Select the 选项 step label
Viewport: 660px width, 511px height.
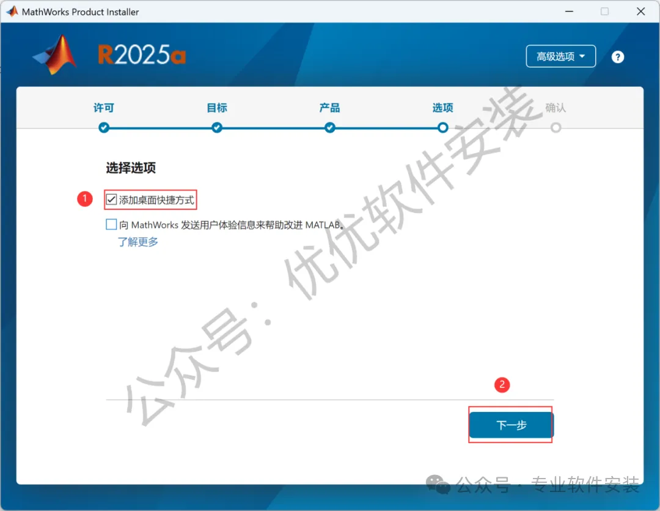point(443,108)
